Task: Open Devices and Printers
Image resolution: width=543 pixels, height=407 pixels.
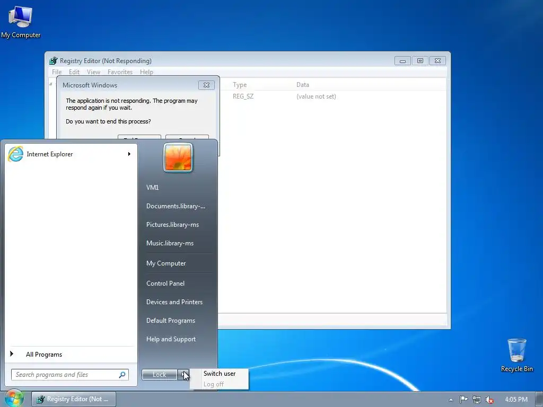Action: [x=174, y=302]
